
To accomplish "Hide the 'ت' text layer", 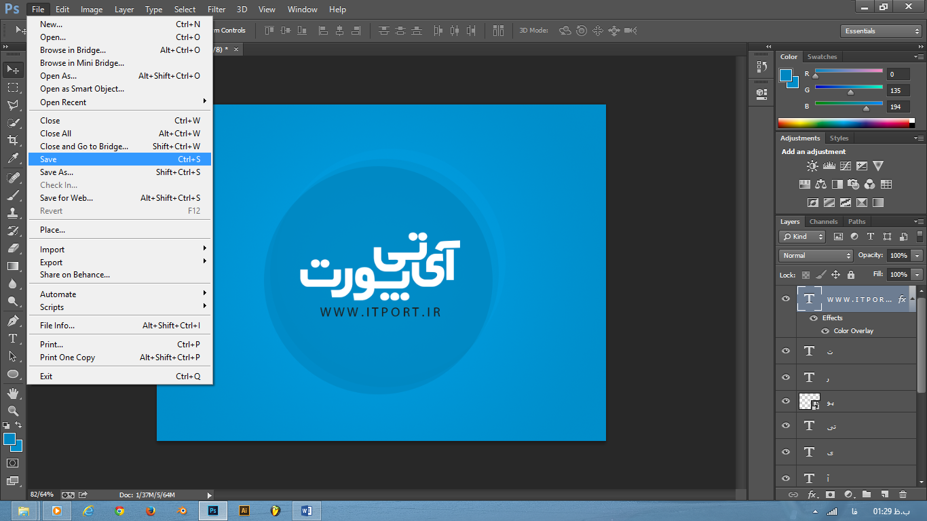I will point(786,351).
